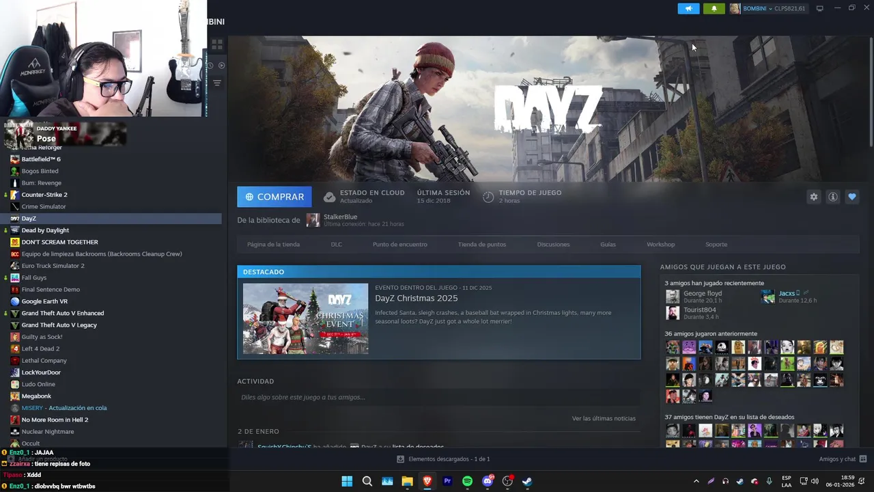874x492 pixels.
Task: Click Ver las últimas noticias link
Action: click(x=604, y=418)
